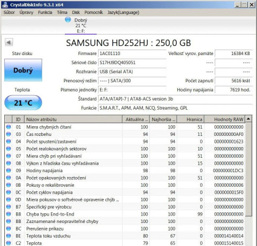
Task: Open the Jazyk(Language) menu
Action: click(123, 12)
